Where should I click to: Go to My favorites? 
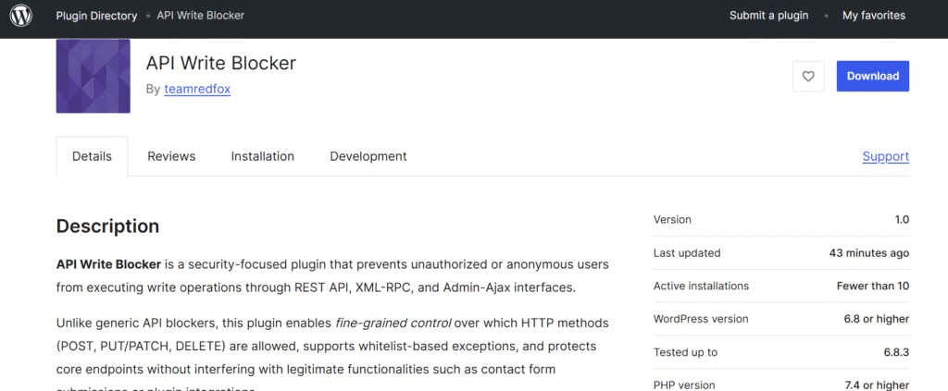click(874, 16)
